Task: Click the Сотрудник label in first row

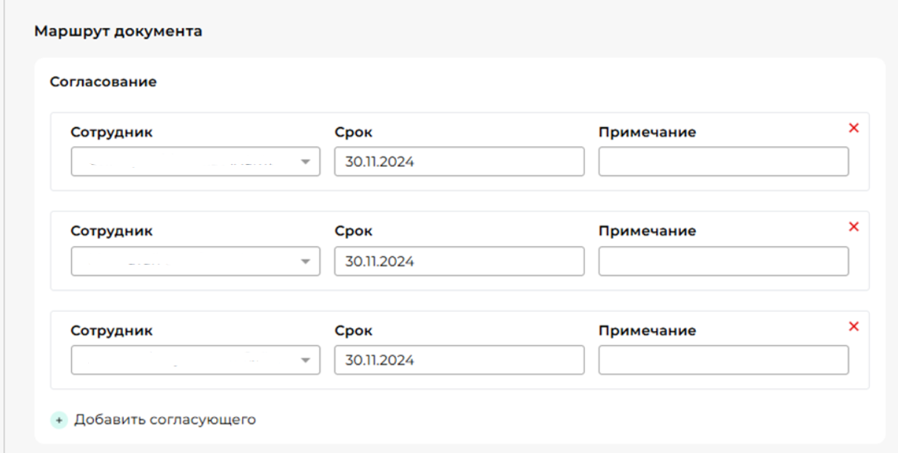Action: [112, 132]
